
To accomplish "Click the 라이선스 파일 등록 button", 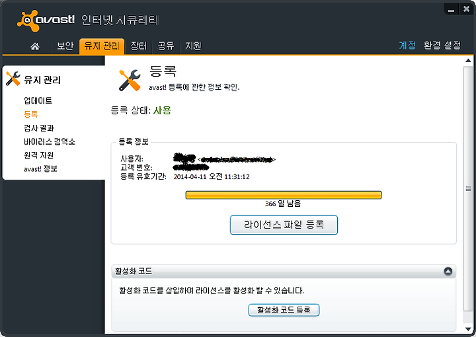I will pos(284,225).
